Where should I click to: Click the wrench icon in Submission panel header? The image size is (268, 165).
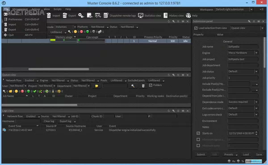click(x=249, y=21)
